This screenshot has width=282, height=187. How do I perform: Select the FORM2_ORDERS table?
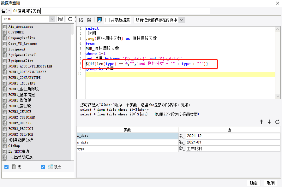coord(20,123)
